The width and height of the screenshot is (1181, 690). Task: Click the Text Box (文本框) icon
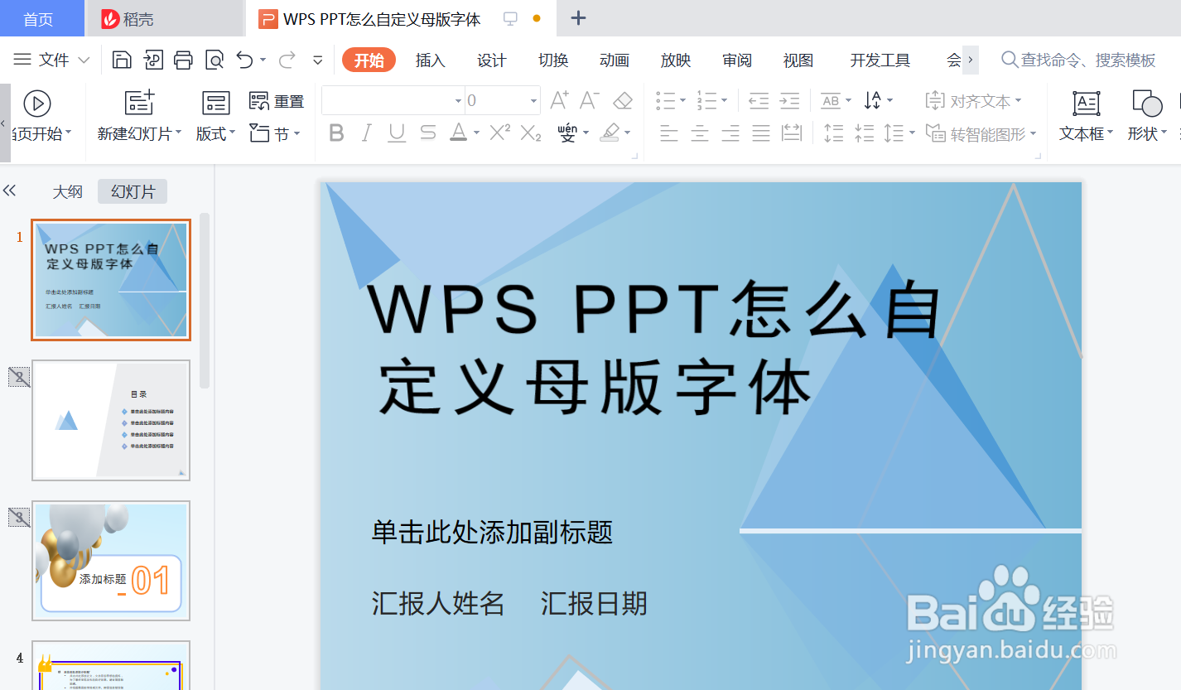(x=1087, y=104)
